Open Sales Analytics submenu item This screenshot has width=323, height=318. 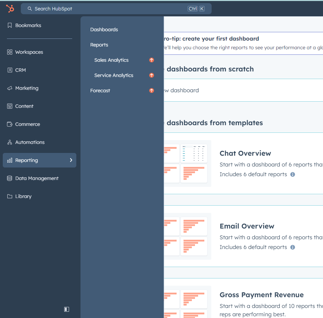click(111, 60)
